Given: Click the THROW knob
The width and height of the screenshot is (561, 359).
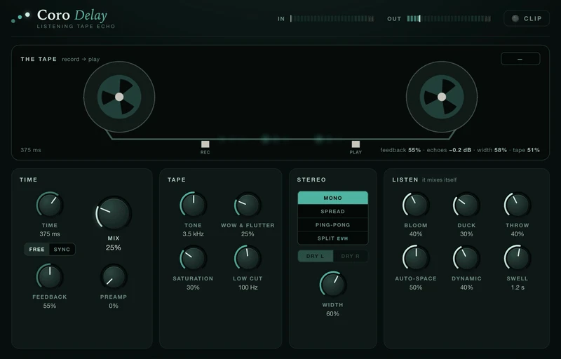Looking at the screenshot, I should pos(518,205).
